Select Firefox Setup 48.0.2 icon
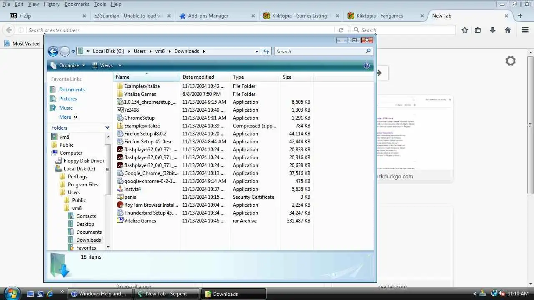534x300 pixels. (120, 134)
